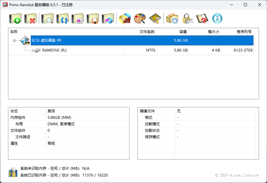267x183 pixels.
Task: Minimize the Primo Ramdisk window
Action: coord(232,5)
